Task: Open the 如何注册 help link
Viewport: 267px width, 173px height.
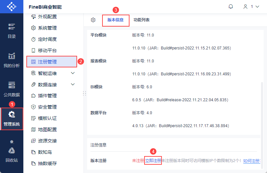Action: coord(252,161)
